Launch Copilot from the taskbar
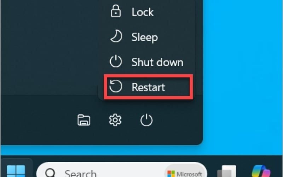 pyautogui.click(x=261, y=171)
